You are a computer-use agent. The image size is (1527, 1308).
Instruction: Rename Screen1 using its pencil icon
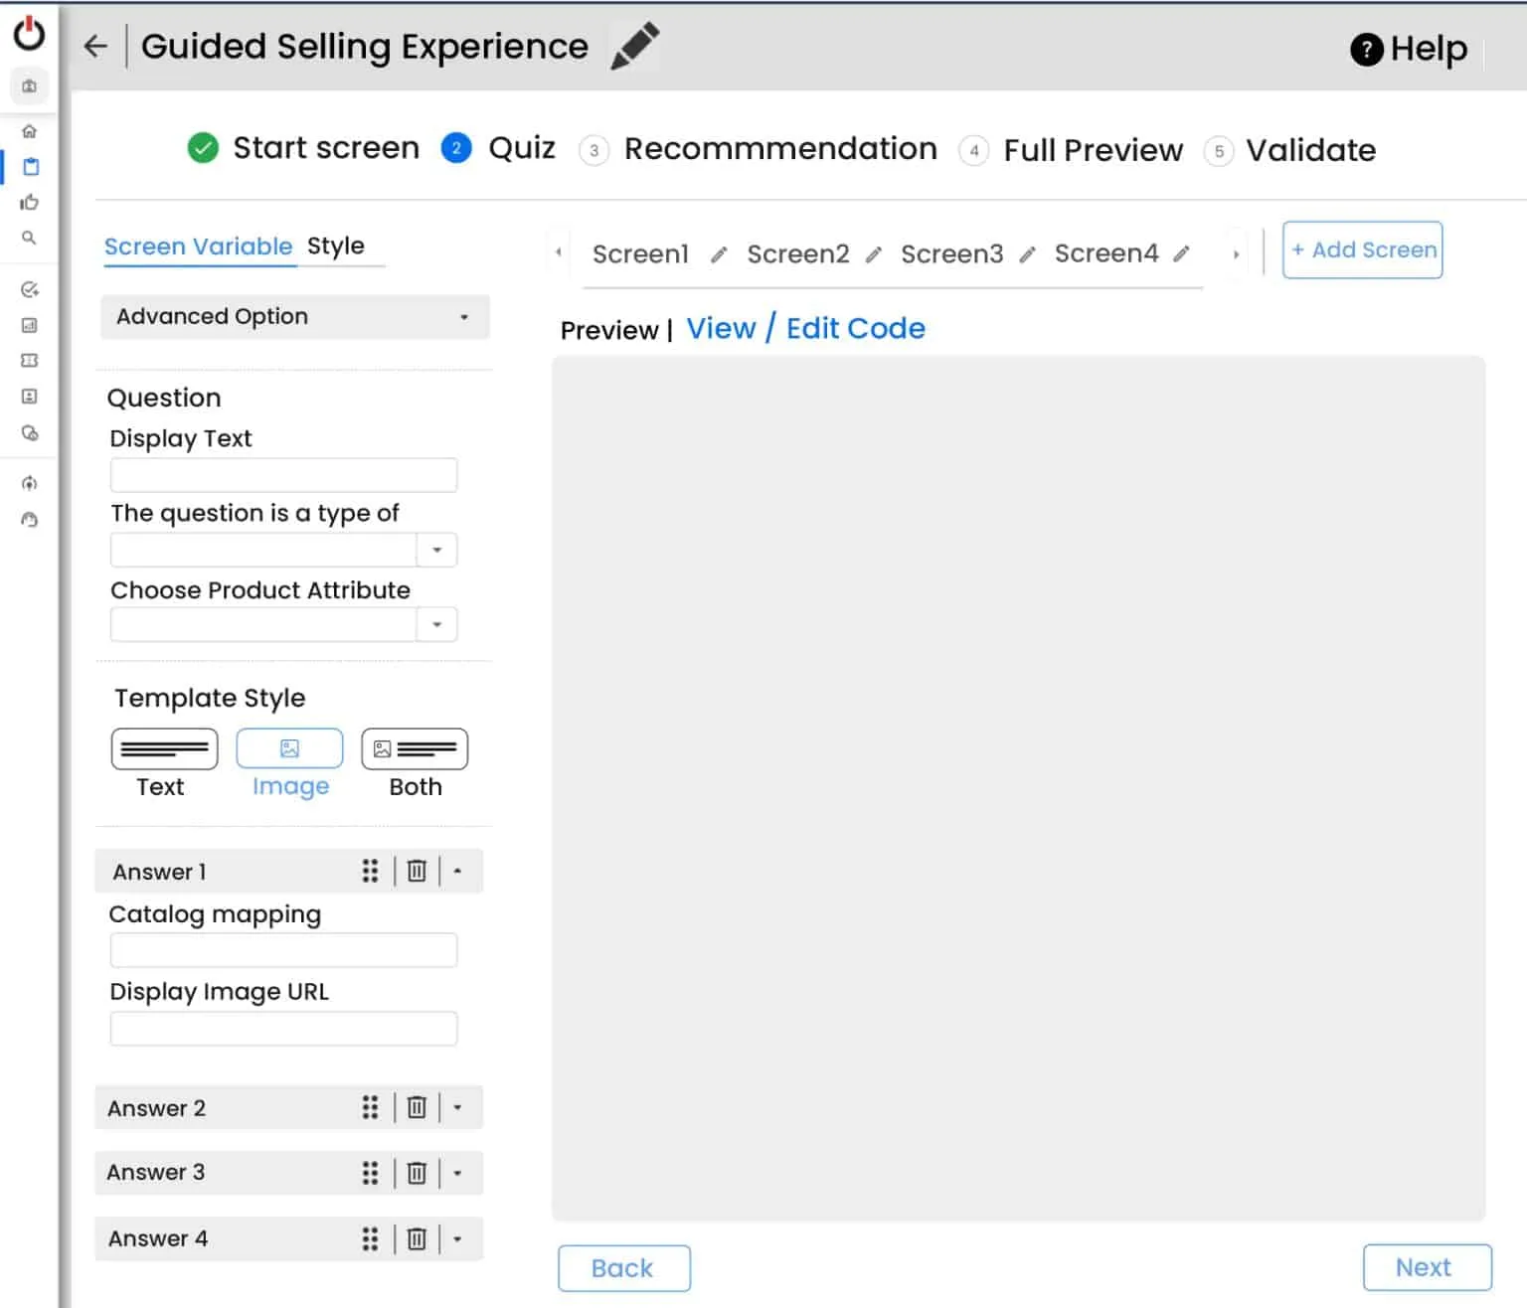click(719, 255)
